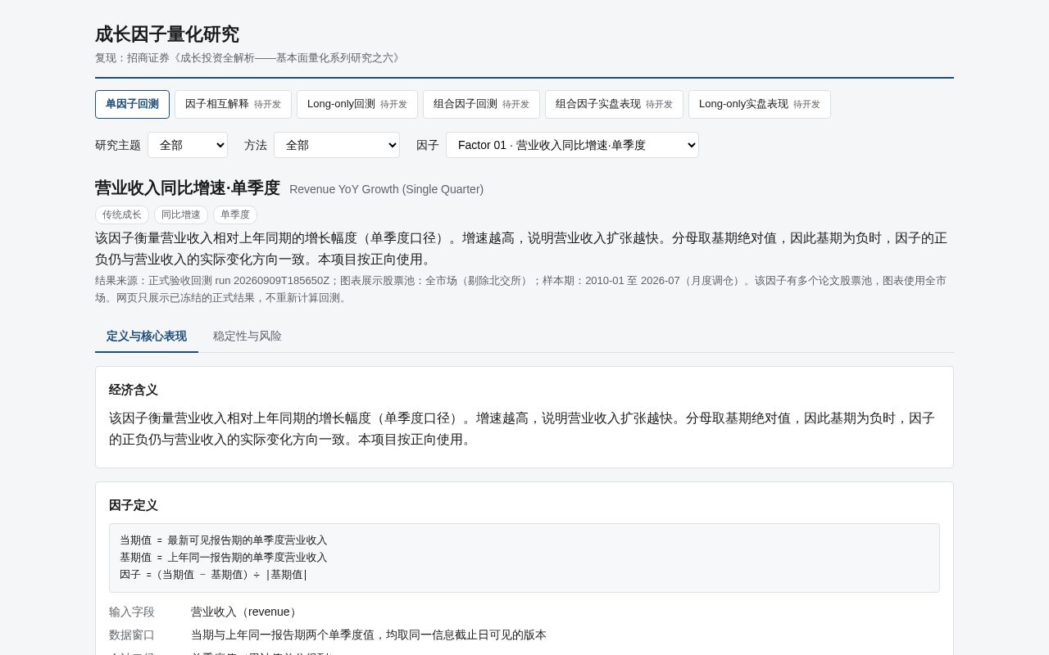Click the English subtitle Revenue YoY Growth
The image size is (1049, 655).
(x=386, y=189)
